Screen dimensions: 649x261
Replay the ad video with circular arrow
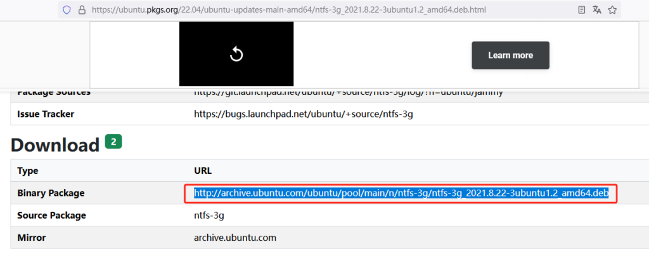[236, 54]
